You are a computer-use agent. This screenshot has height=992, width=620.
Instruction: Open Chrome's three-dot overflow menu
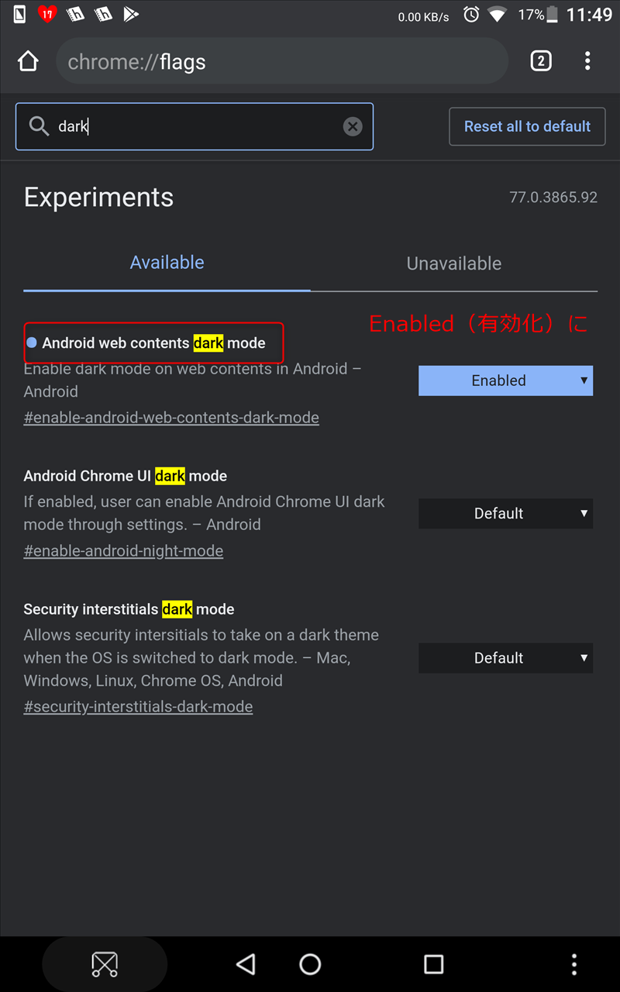(x=587, y=61)
